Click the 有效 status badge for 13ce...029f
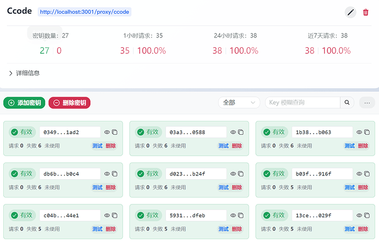 pyautogui.click(x=275, y=216)
